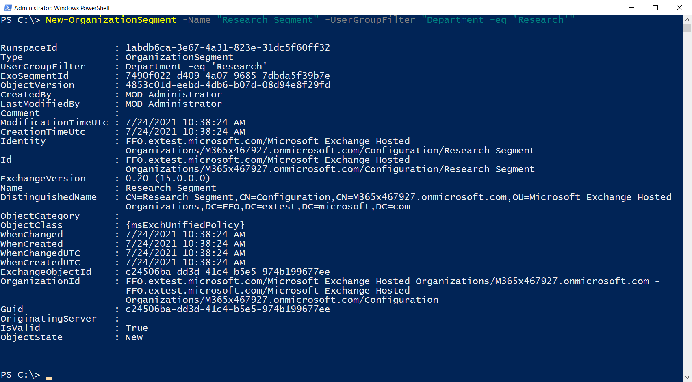Click the Administrator: Windows PowerShell title text
The height and width of the screenshot is (382, 692).
tap(62, 8)
